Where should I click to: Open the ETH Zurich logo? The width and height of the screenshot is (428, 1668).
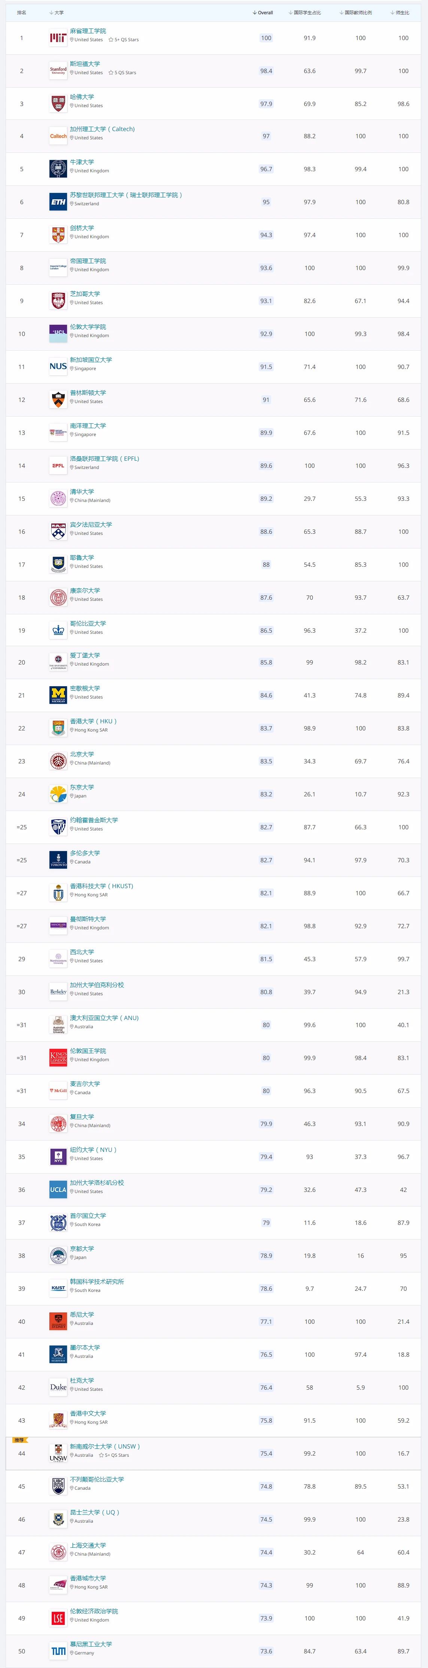[58, 202]
